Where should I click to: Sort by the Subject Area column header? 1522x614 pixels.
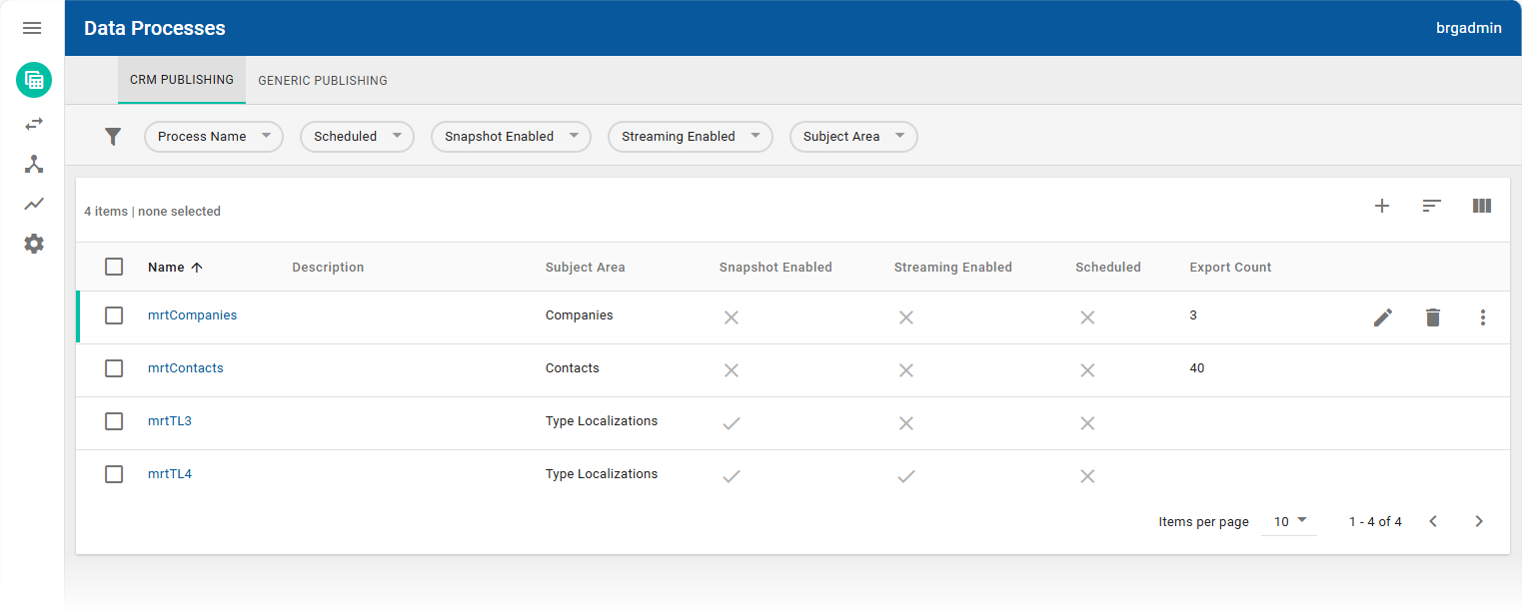[585, 268]
